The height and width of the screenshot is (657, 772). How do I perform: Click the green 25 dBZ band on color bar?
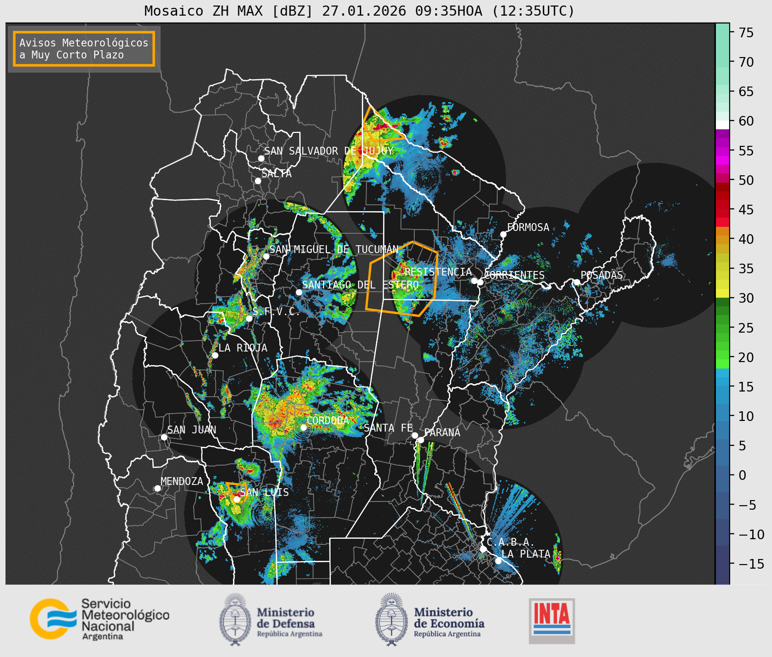coord(722,328)
